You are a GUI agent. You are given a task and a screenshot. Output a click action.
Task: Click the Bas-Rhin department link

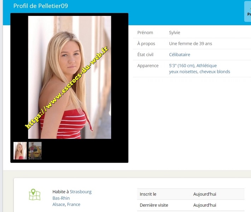61,198
